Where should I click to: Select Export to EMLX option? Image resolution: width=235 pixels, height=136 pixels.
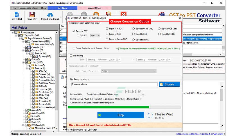click(x=159, y=34)
